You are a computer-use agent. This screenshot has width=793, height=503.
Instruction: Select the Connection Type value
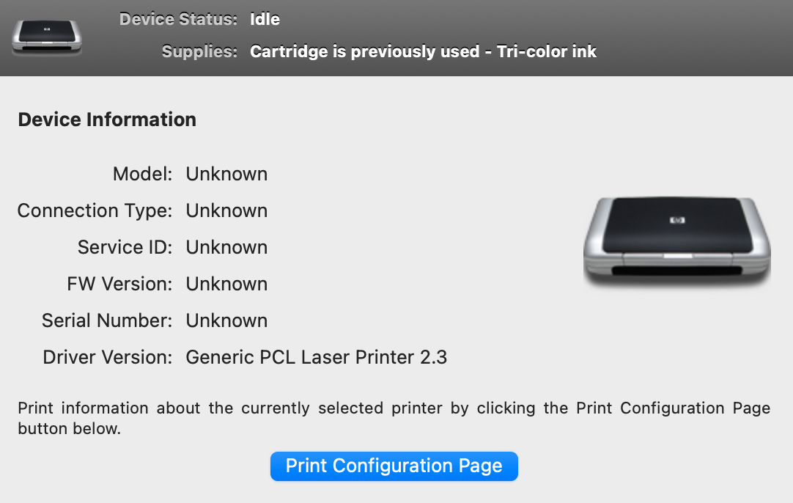point(226,210)
